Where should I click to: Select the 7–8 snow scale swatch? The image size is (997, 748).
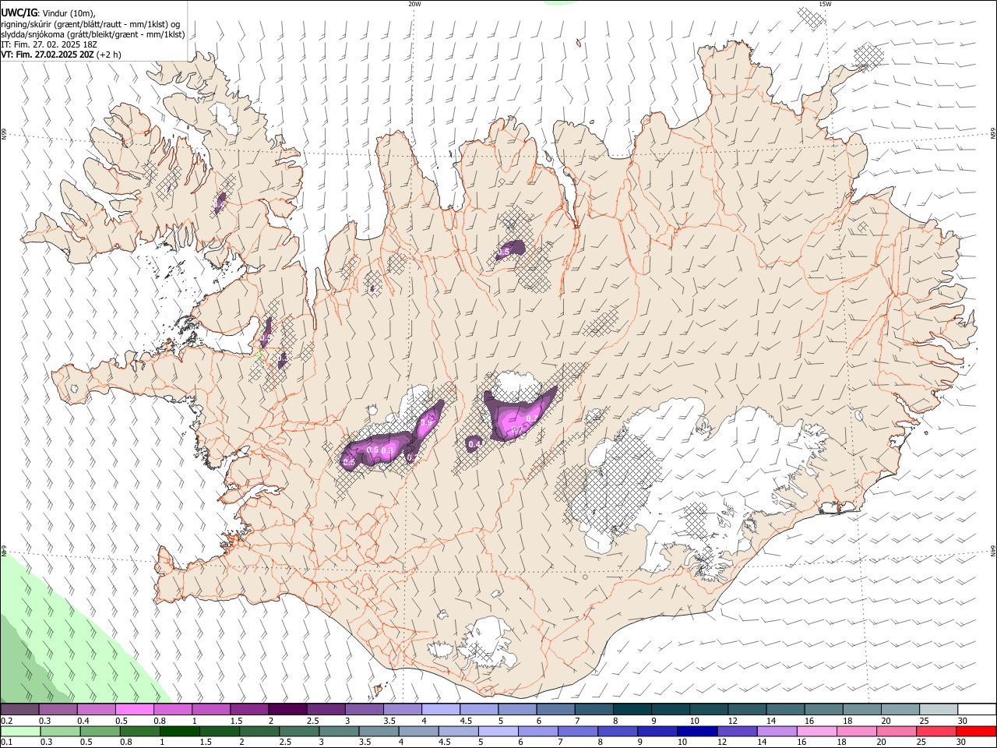(x=595, y=709)
